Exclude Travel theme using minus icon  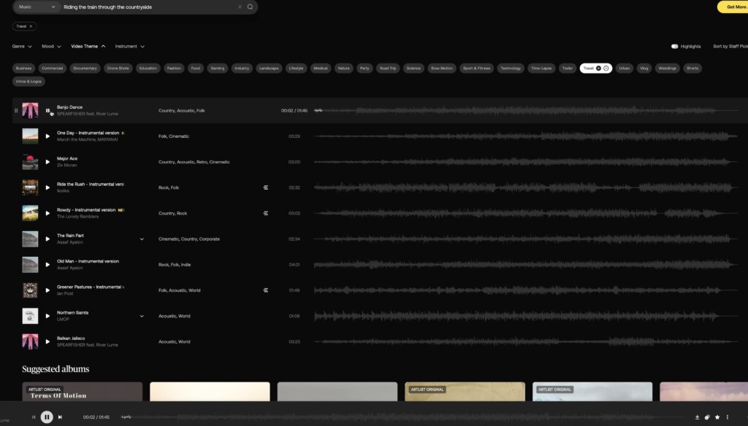pos(606,68)
